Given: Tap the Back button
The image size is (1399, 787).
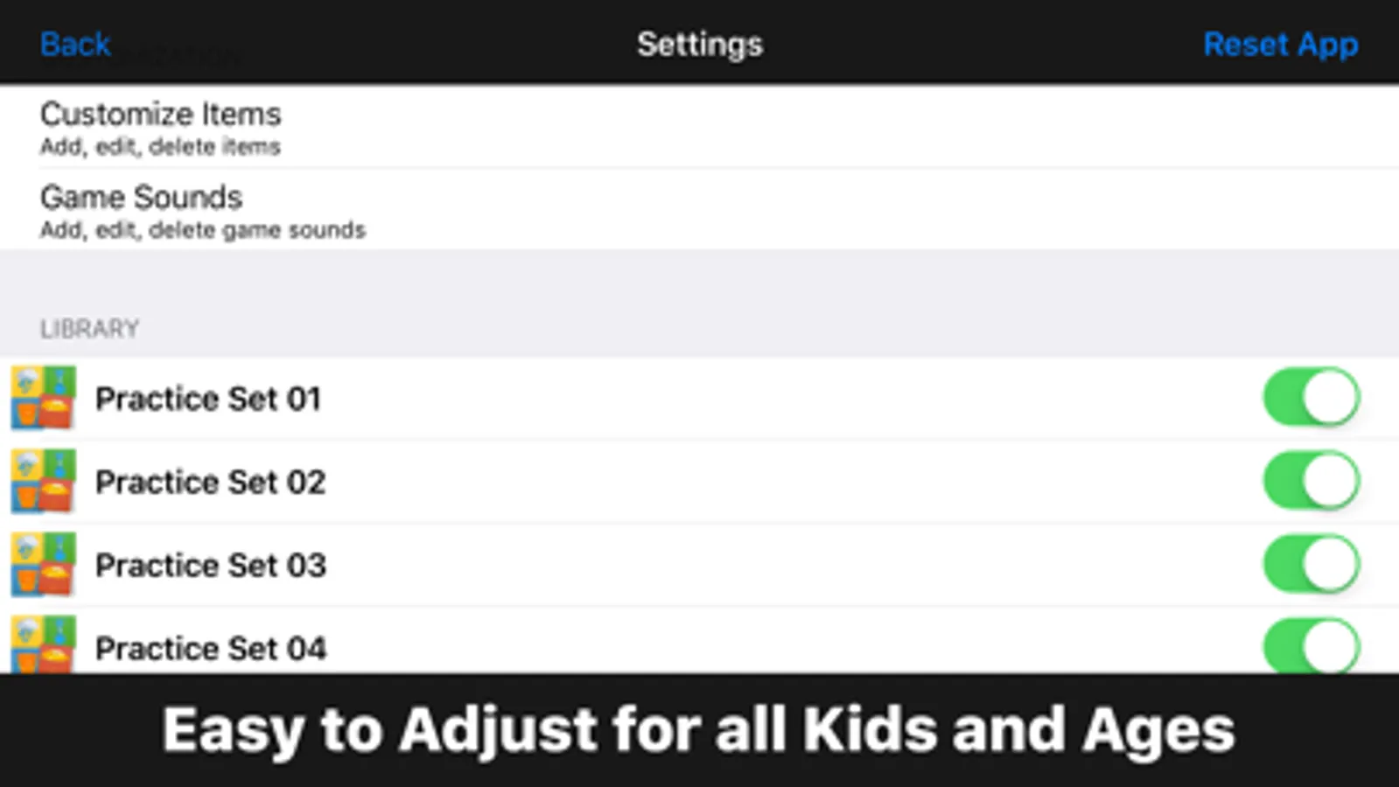Looking at the screenshot, I should click(x=75, y=45).
